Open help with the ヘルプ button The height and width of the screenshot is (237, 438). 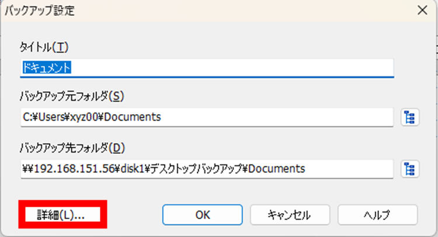[378, 215]
